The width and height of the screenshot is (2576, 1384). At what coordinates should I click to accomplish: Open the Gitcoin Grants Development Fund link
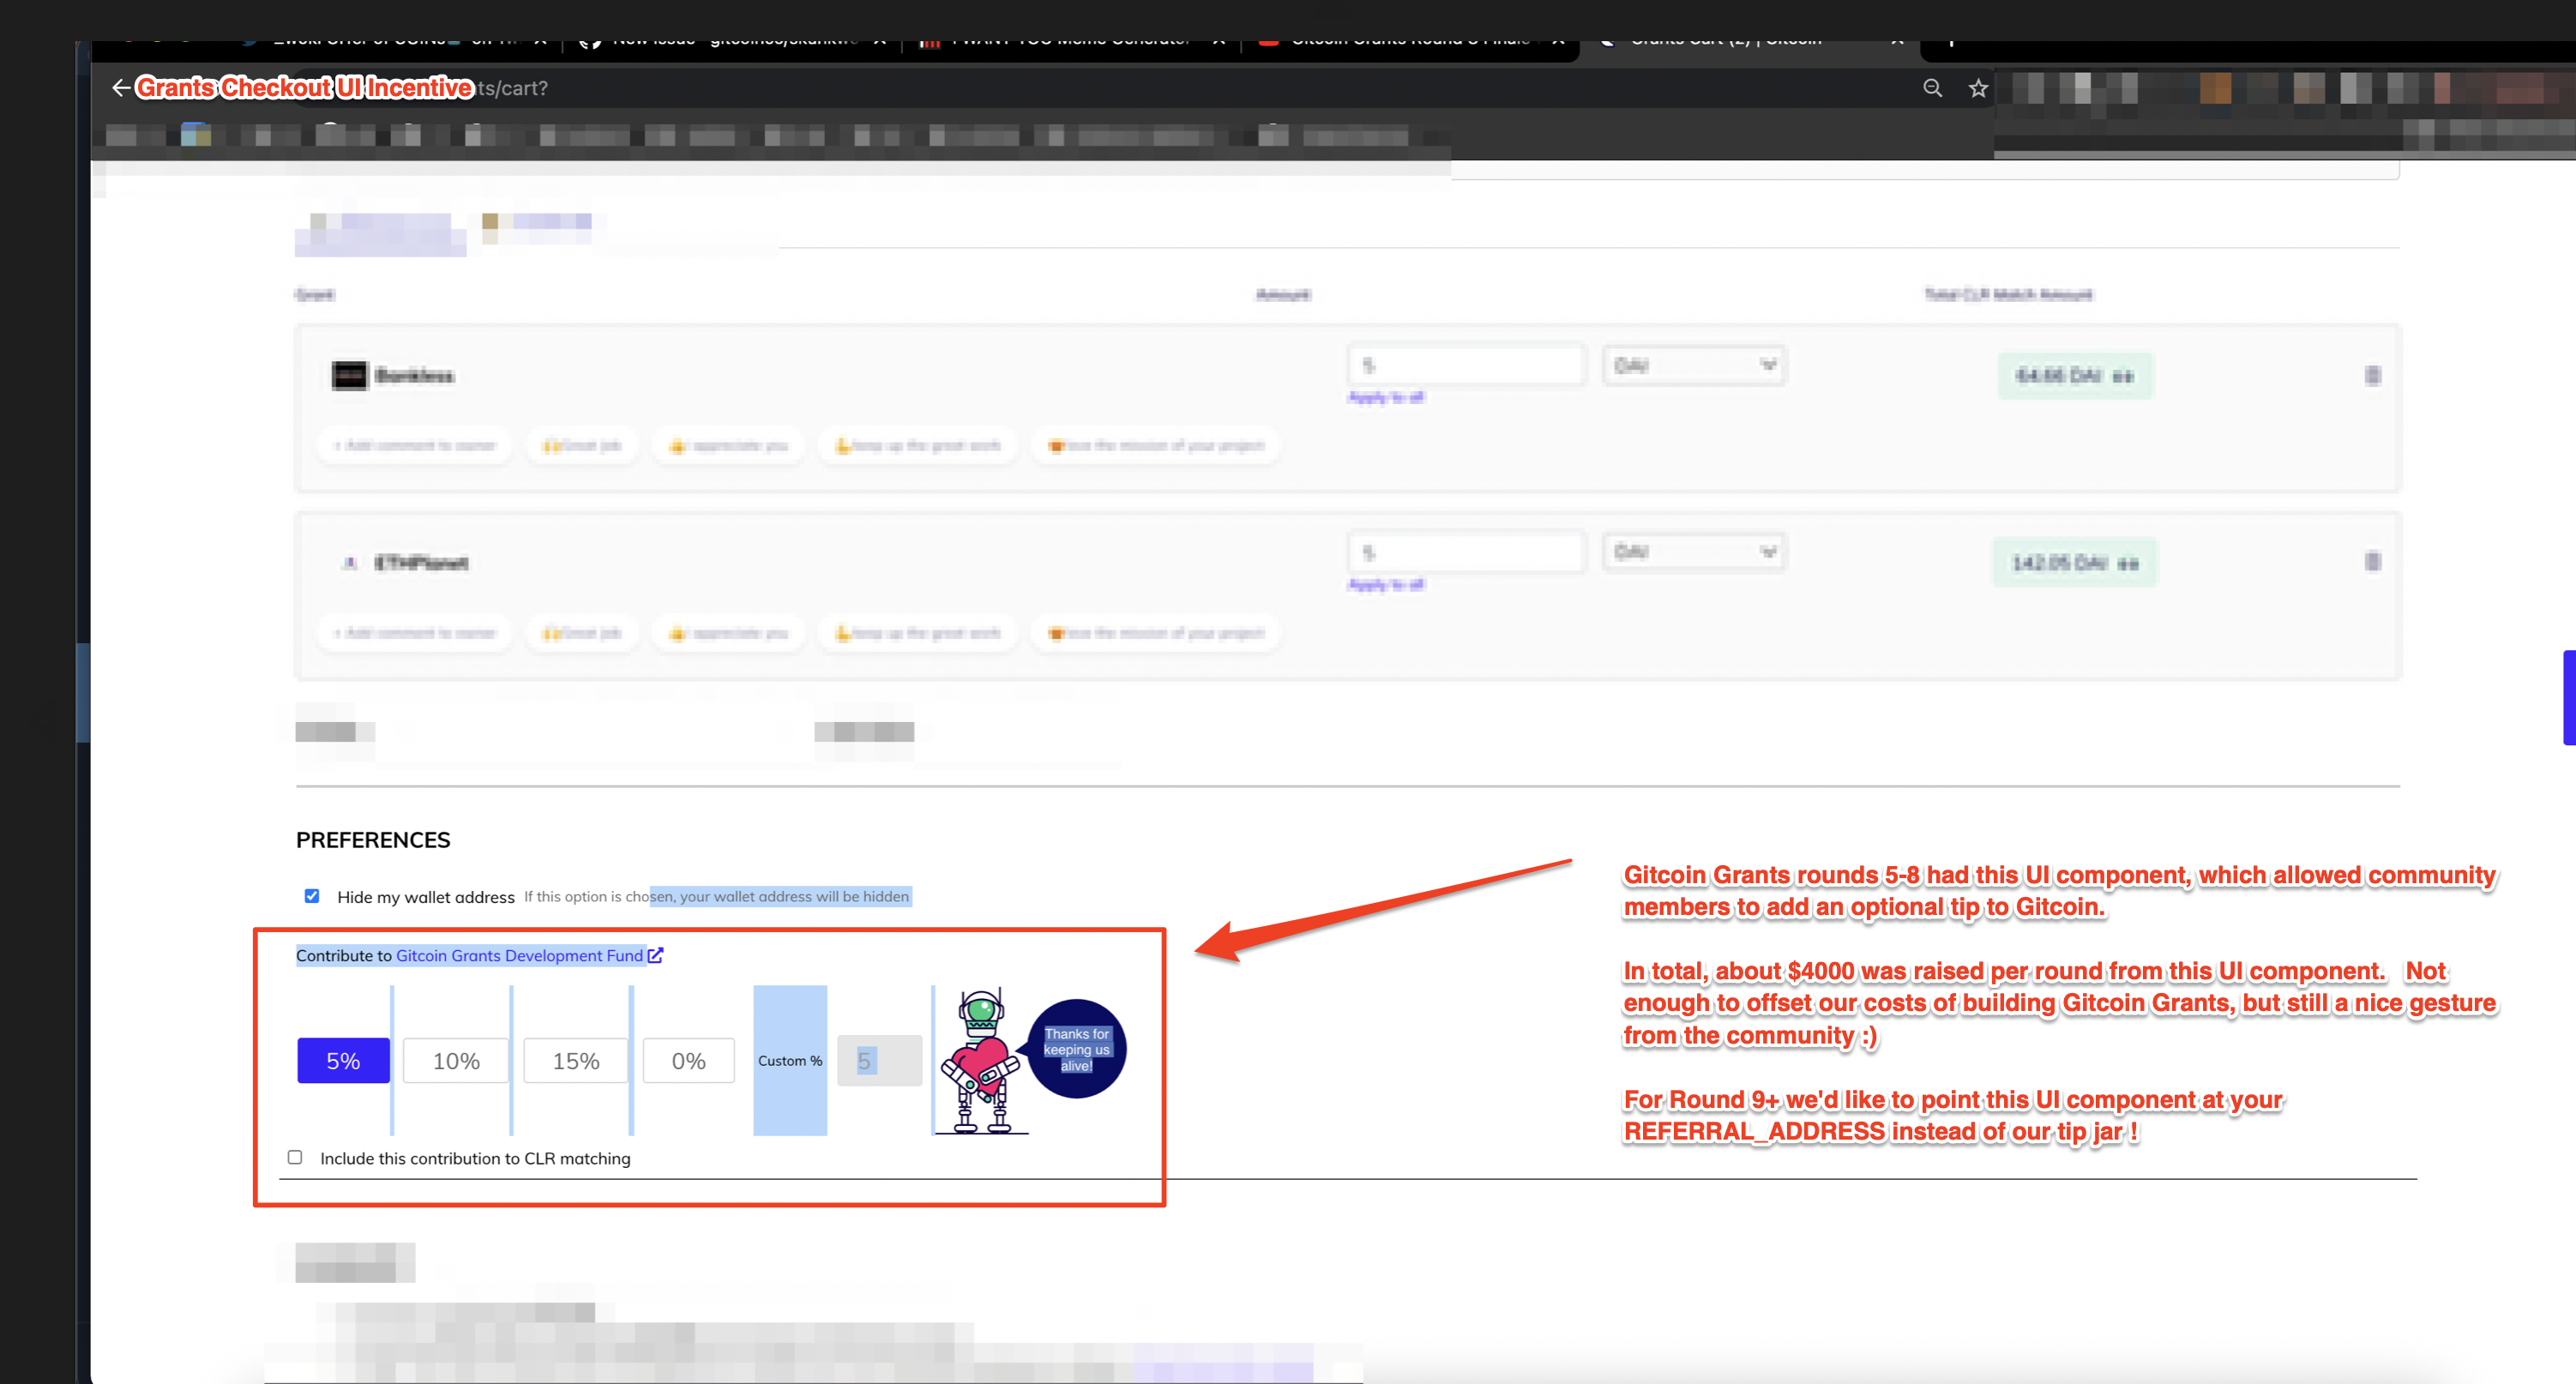519,955
